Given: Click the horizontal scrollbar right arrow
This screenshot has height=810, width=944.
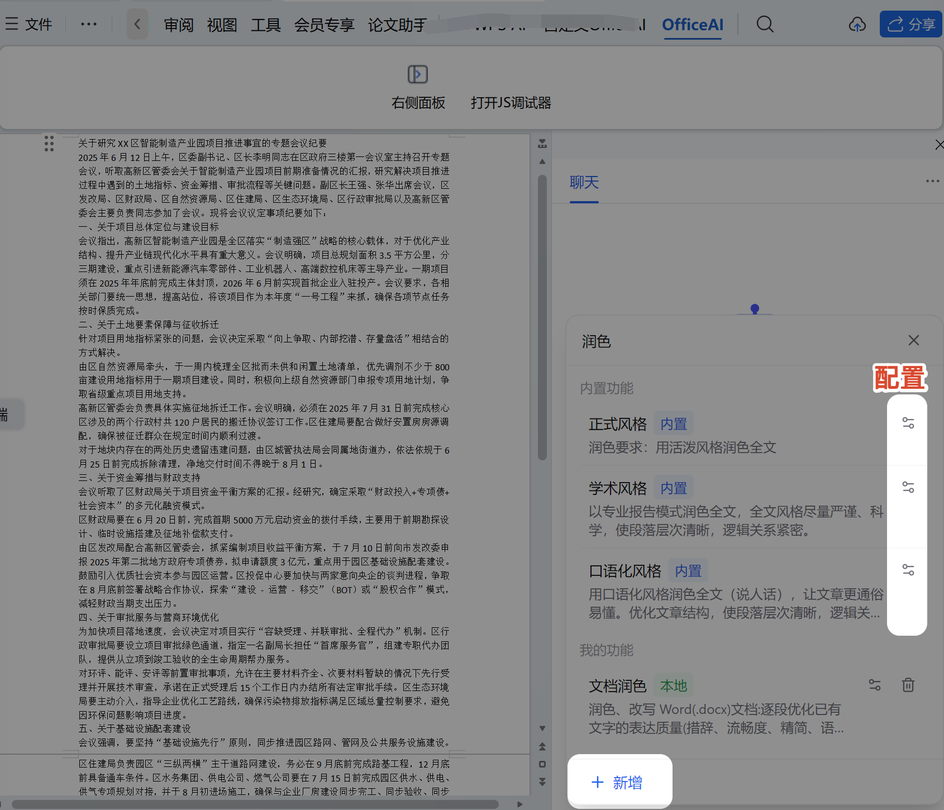Looking at the screenshot, I should coord(520,804).
